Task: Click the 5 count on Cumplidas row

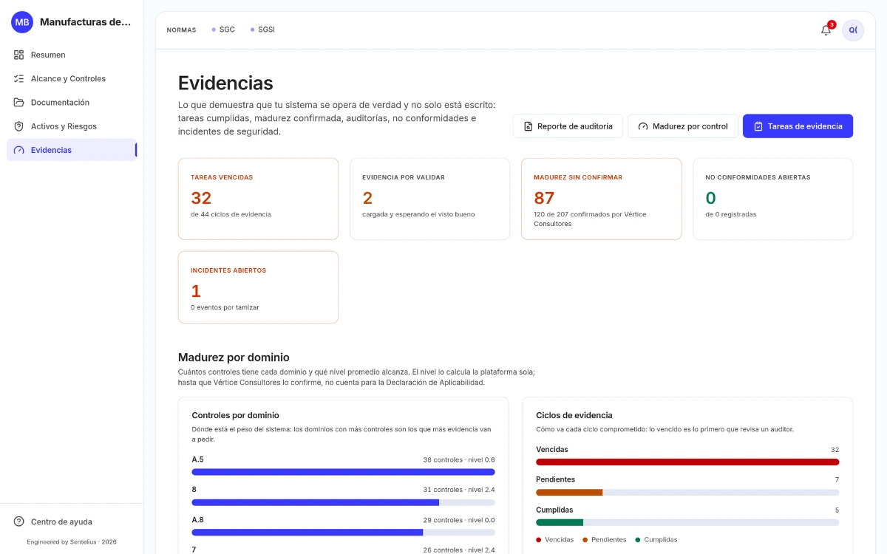Action: 837,510
